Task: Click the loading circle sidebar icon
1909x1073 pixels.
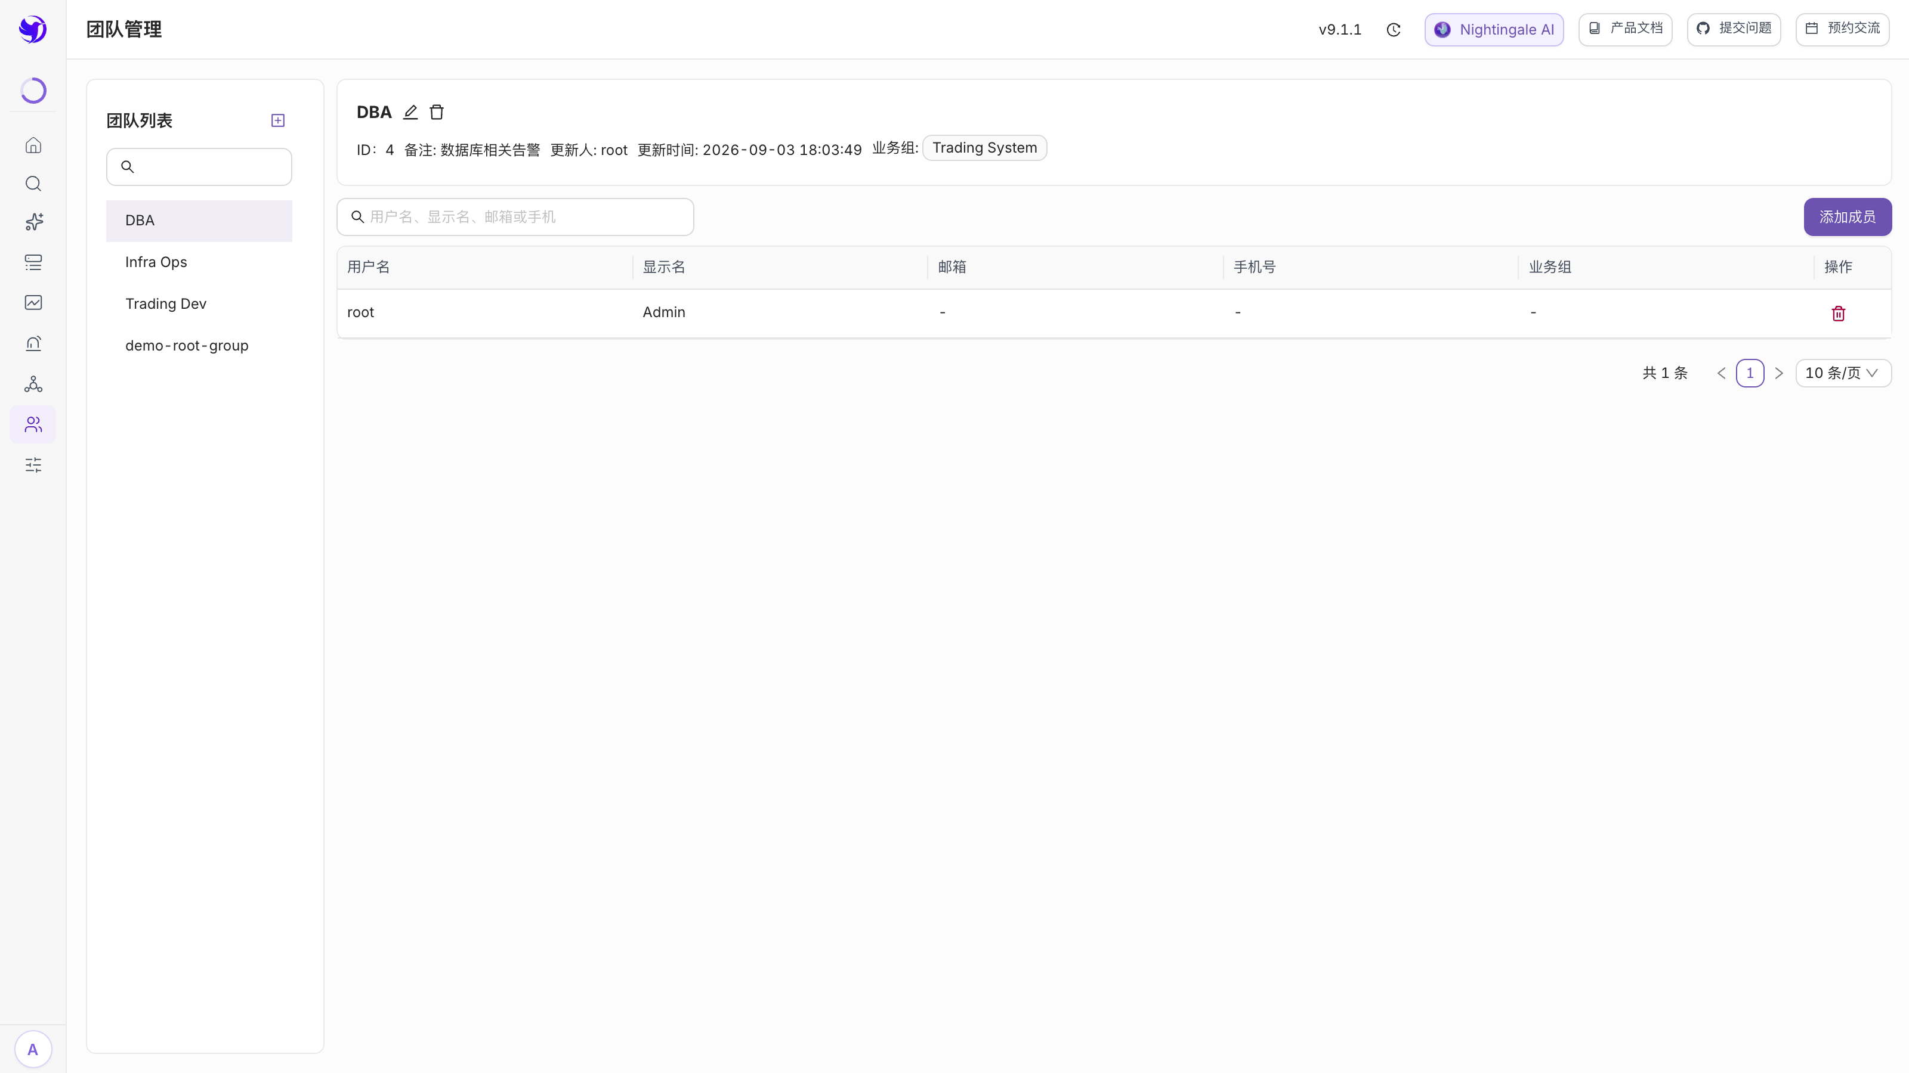Action: pos(33,91)
